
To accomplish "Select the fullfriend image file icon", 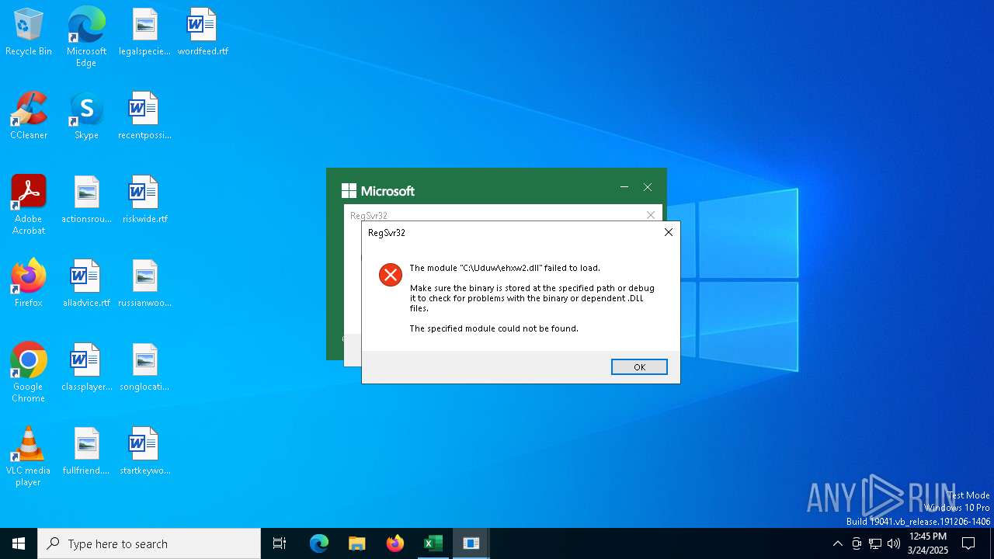I will [86, 452].
